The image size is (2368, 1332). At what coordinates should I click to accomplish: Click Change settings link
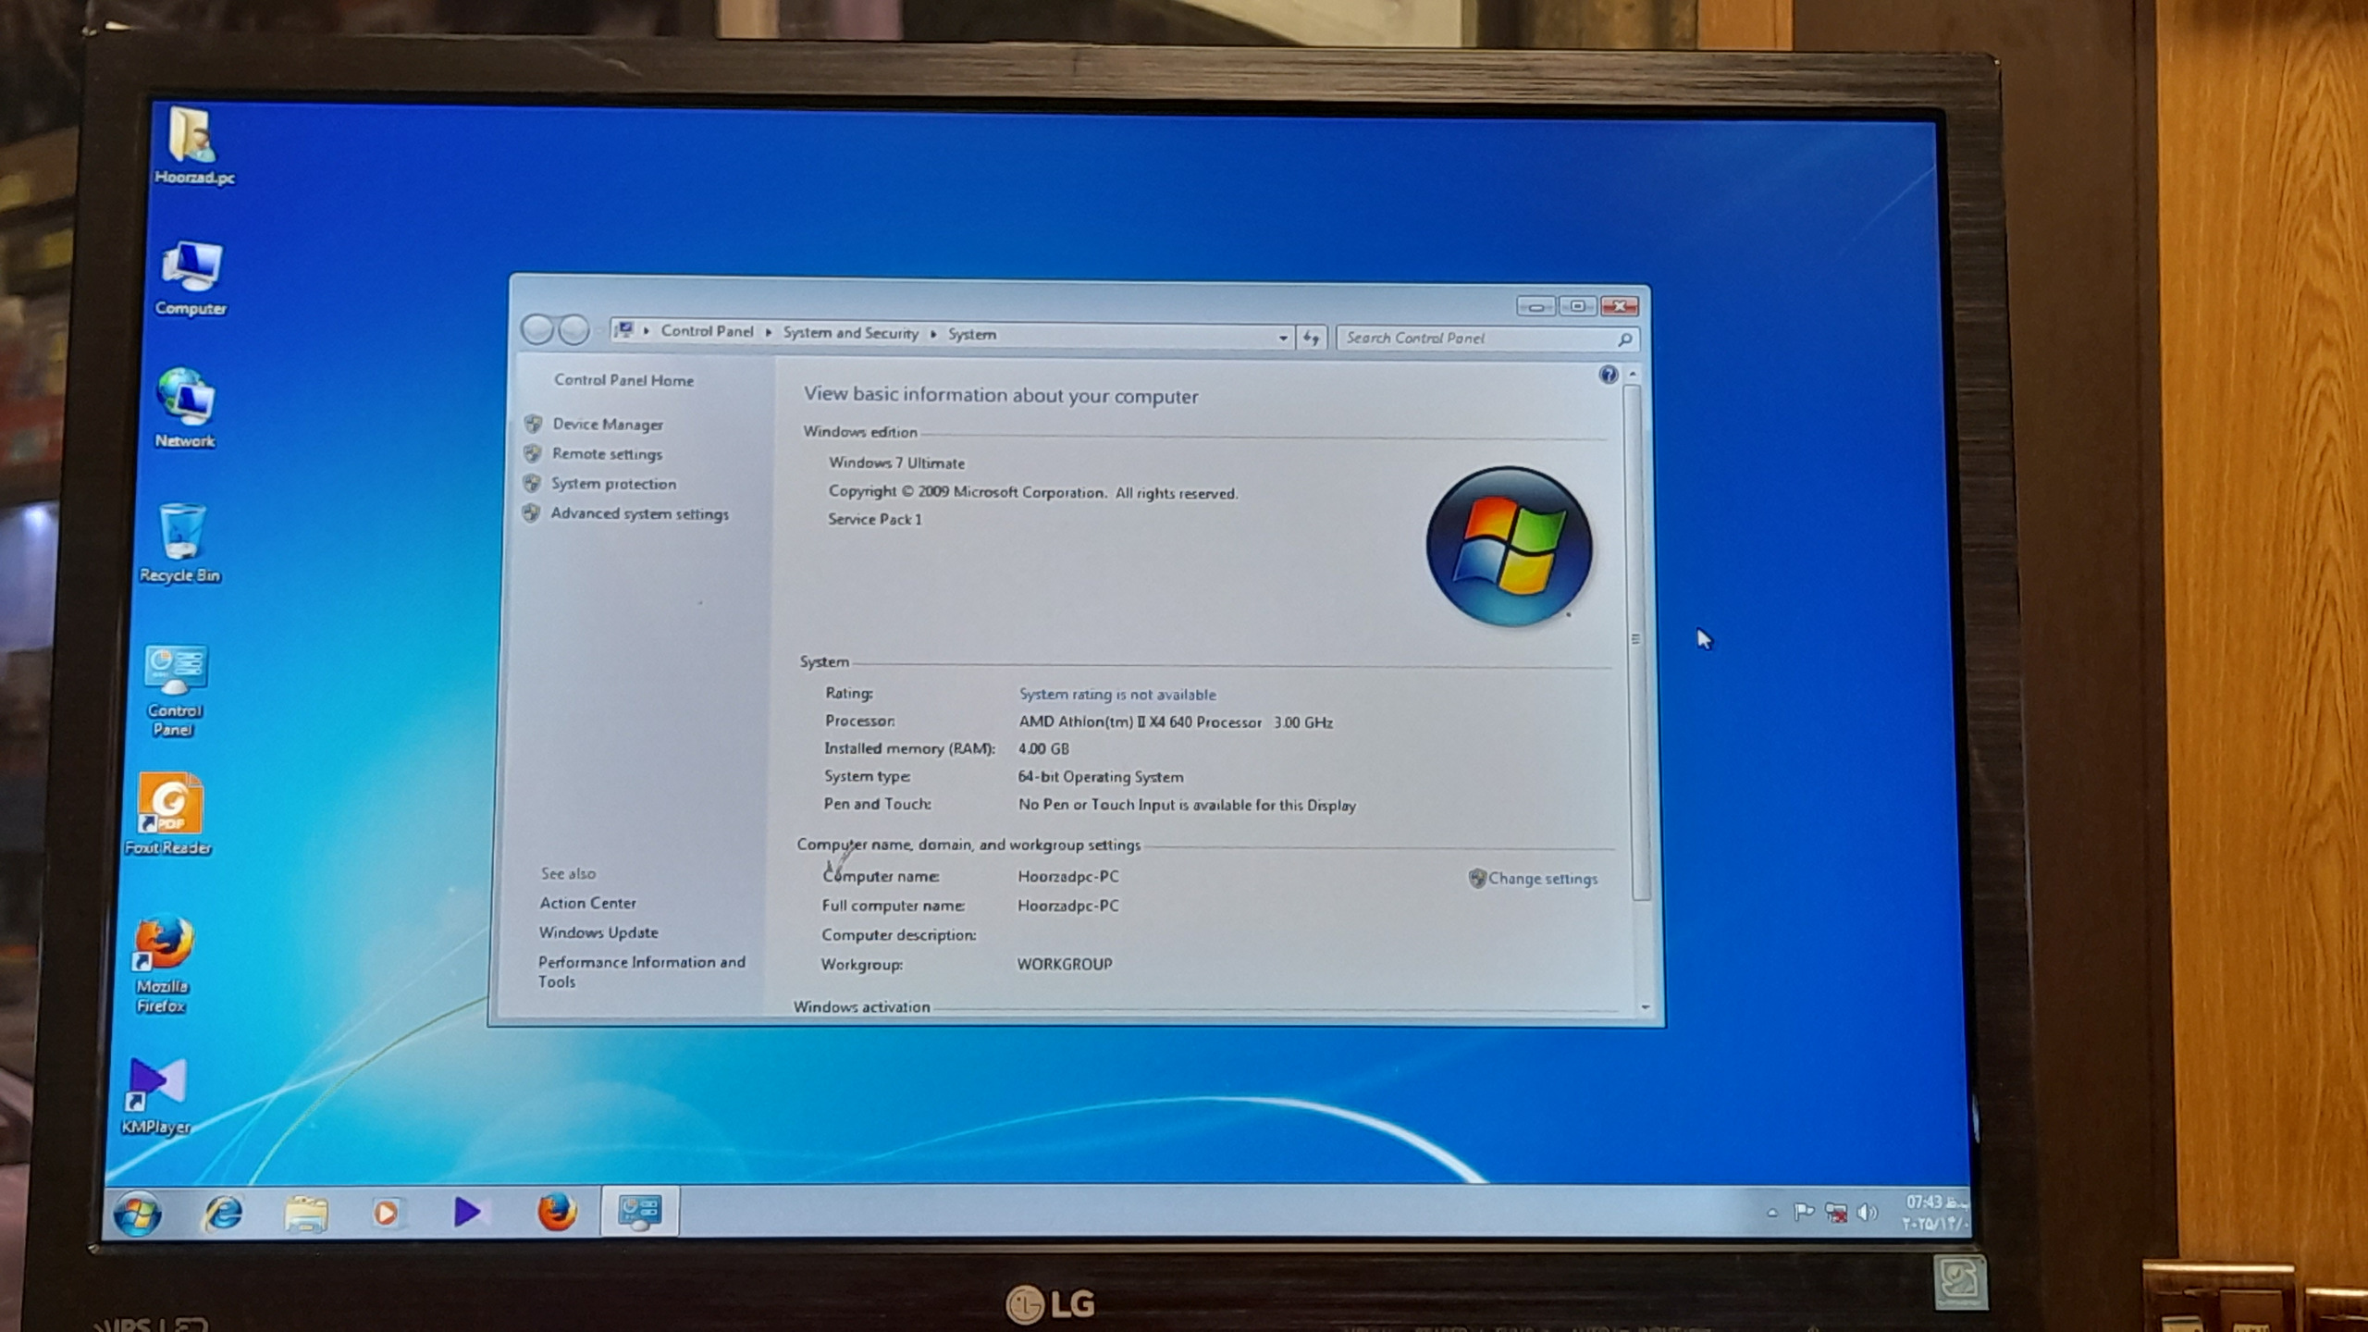[x=1542, y=879]
